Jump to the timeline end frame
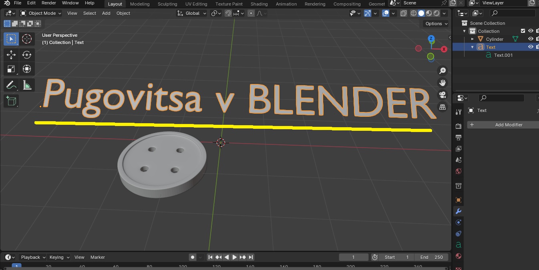 click(251, 257)
